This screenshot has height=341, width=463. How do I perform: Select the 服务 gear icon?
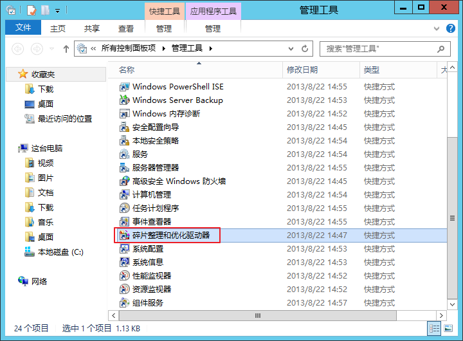tap(124, 154)
